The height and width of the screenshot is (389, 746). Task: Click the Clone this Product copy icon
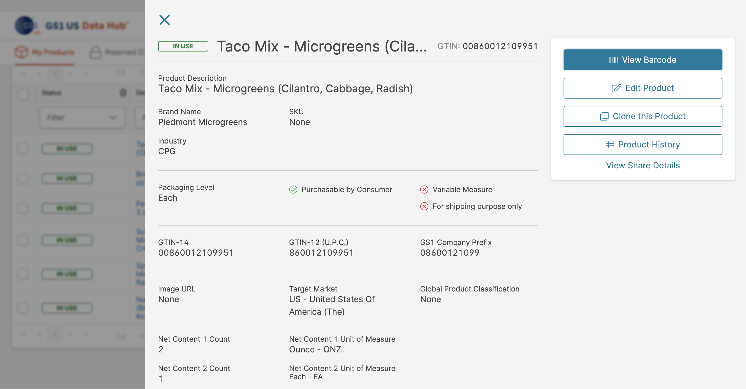[x=604, y=116]
